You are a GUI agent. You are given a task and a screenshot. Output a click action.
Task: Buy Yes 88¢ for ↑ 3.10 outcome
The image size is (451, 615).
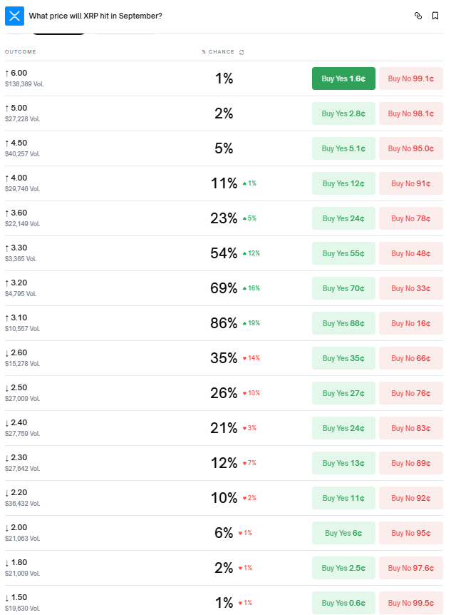(x=343, y=323)
